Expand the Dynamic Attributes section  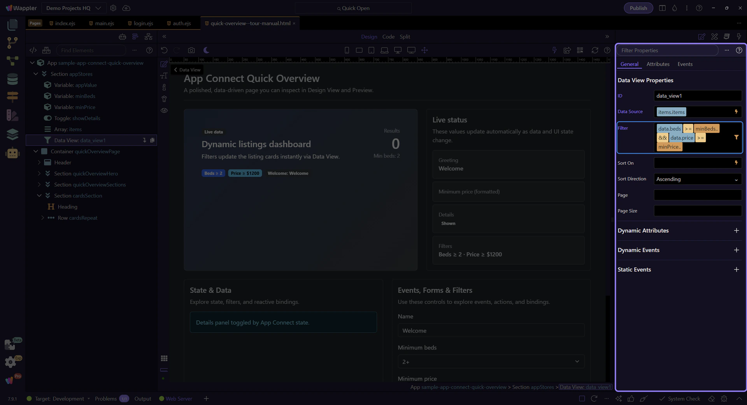point(736,231)
